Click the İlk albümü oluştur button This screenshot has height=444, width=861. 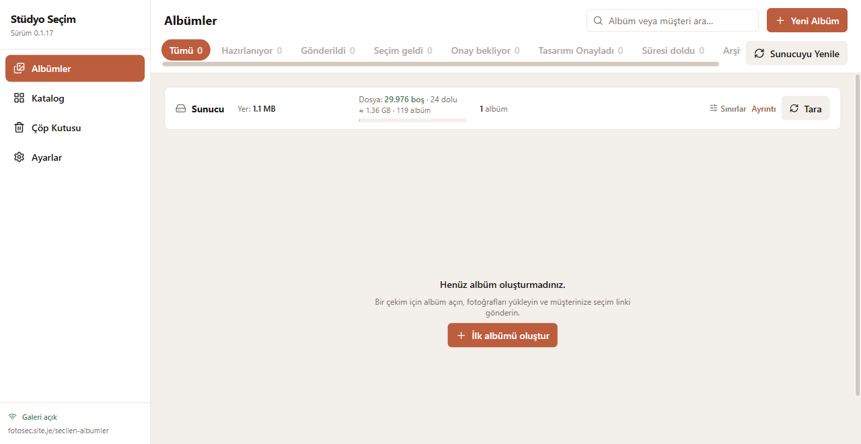point(502,335)
